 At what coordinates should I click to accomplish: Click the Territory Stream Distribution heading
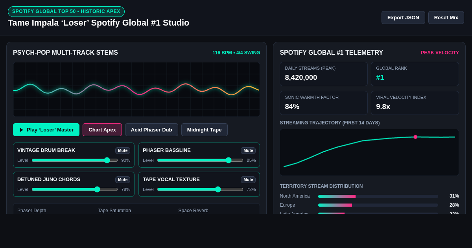[x=321, y=186]
